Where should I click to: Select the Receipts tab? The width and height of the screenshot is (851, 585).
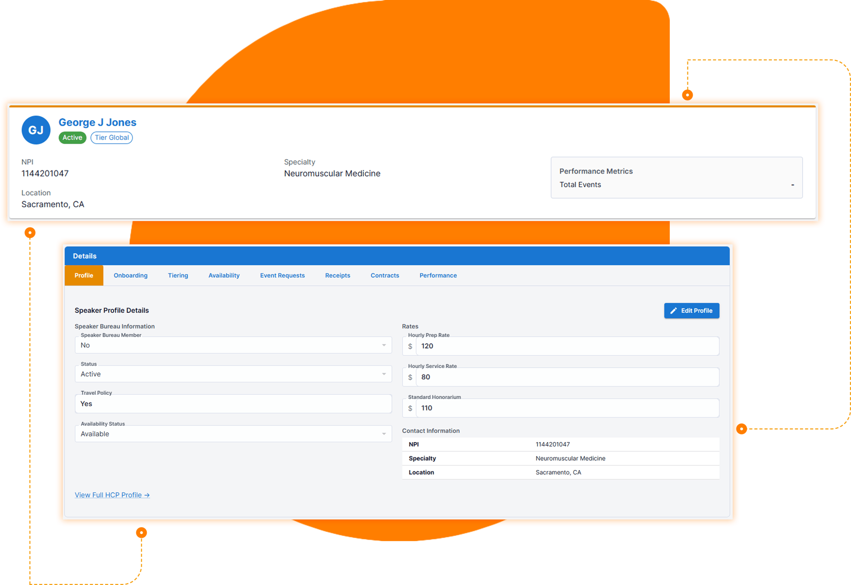click(337, 275)
